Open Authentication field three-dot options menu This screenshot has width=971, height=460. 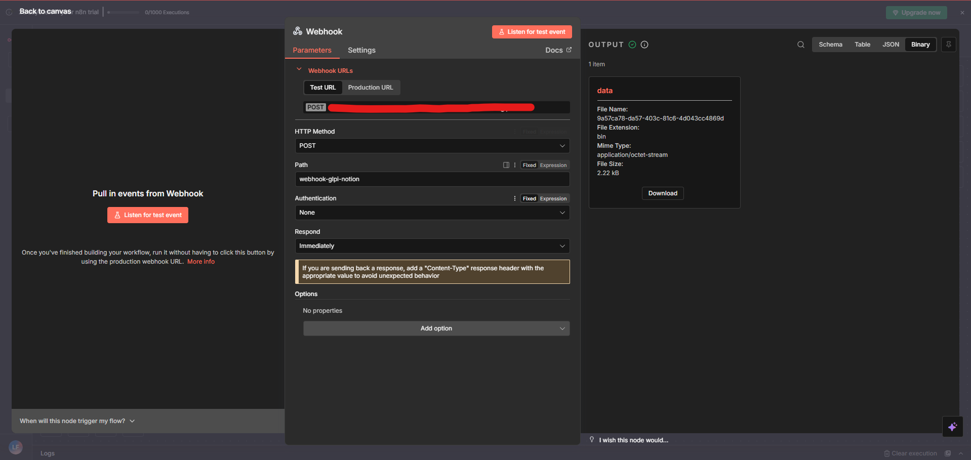pos(515,198)
